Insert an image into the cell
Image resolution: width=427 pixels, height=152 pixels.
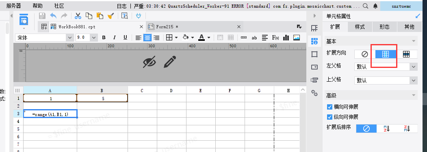tap(297, 38)
